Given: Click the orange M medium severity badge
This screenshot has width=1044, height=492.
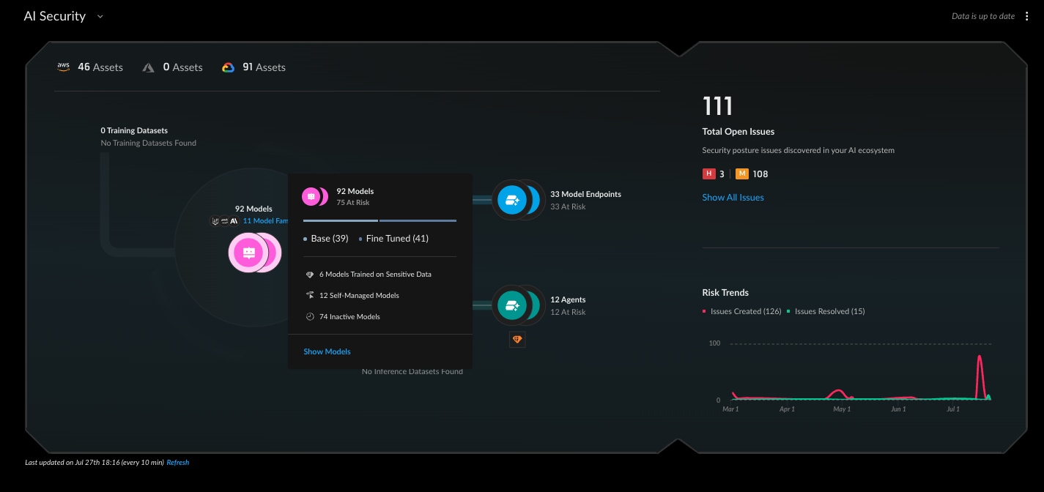Looking at the screenshot, I should click(741, 174).
